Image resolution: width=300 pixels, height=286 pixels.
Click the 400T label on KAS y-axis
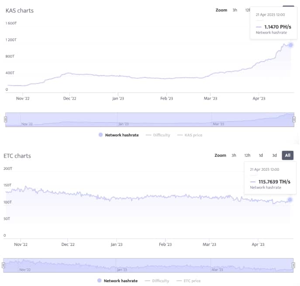click(x=10, y=73)
